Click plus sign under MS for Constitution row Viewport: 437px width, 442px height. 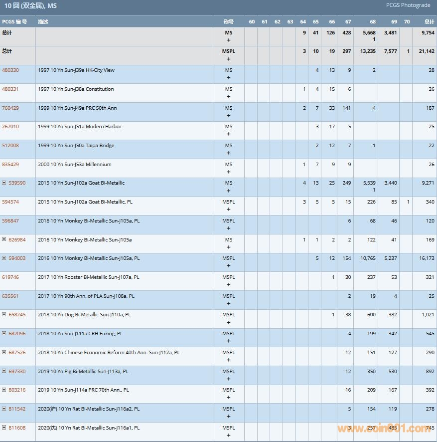(x=229, y=97)
